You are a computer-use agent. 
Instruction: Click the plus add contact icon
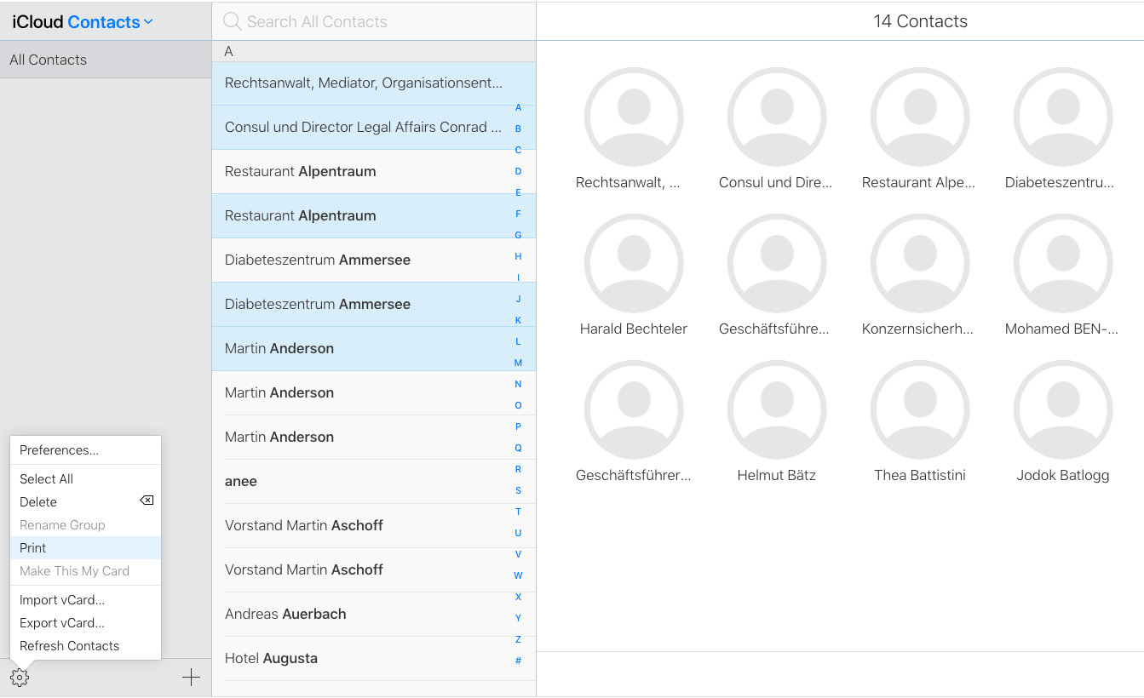(191, 678)
